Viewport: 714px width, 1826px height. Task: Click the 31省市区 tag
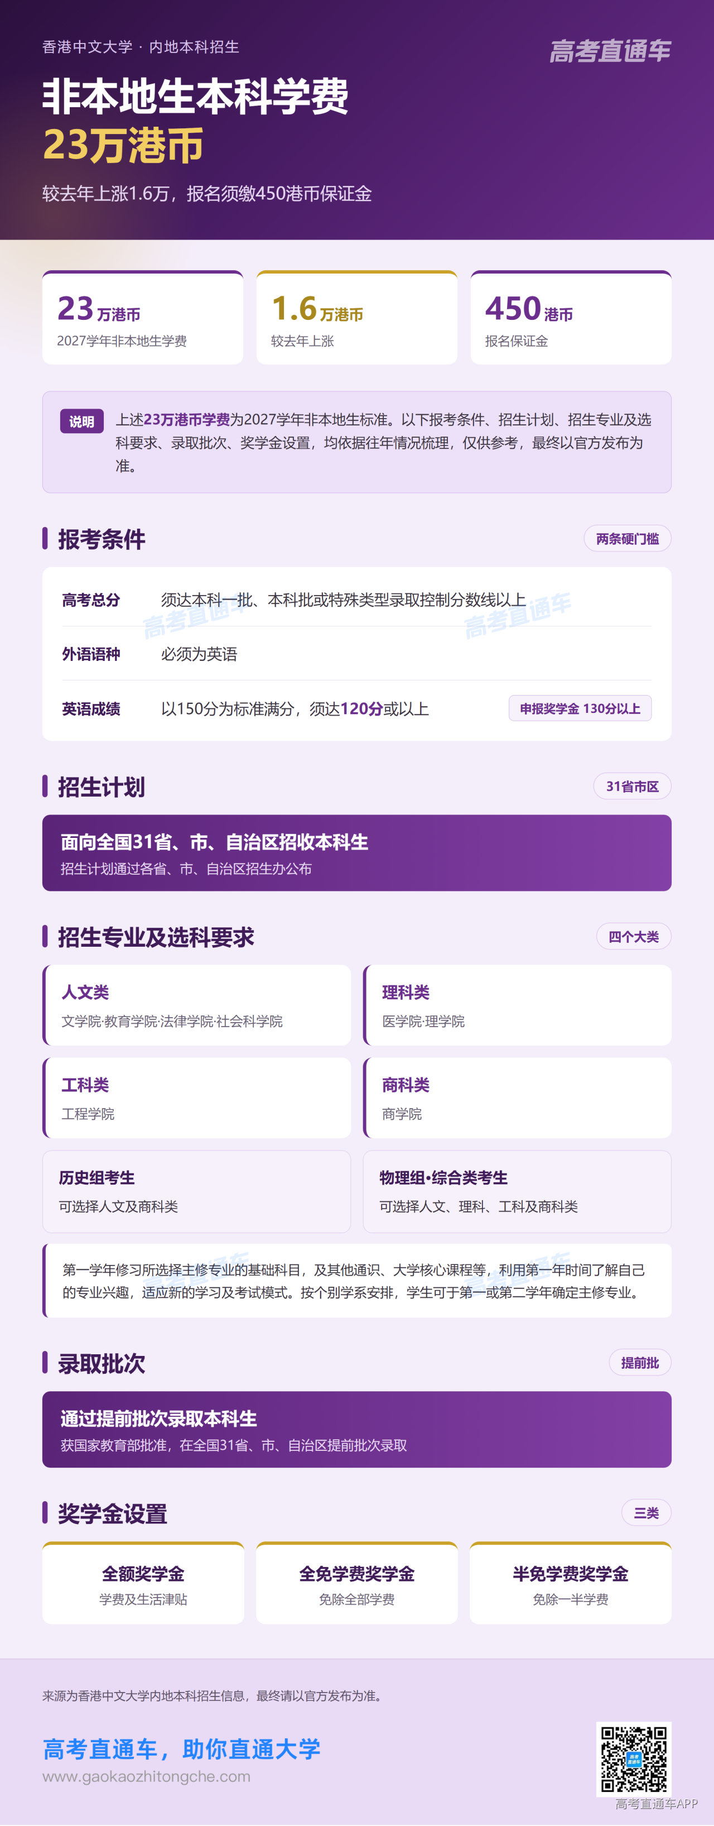(633, 786)
